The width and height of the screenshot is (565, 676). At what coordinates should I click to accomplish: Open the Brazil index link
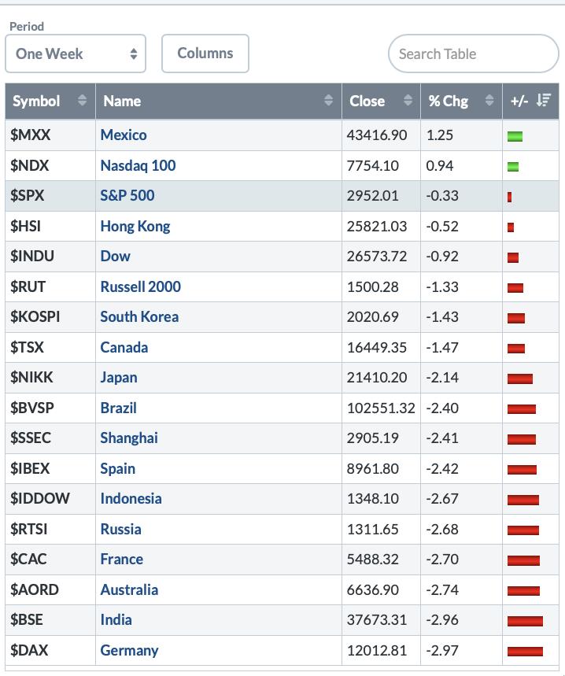coord(118,408)
